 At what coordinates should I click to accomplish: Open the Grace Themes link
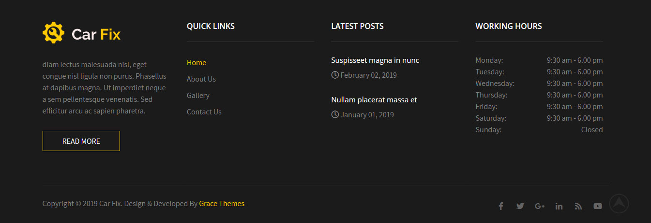point(222,204)
